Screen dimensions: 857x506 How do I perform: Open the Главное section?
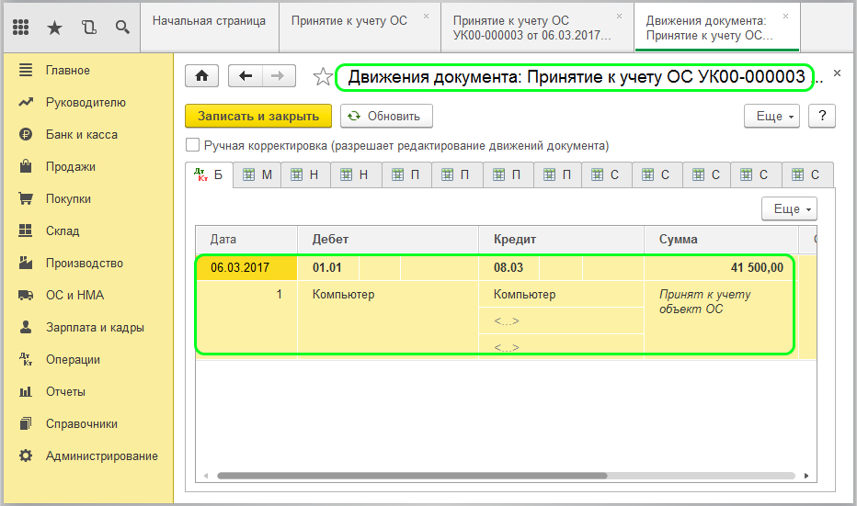[x=68, y=71]
